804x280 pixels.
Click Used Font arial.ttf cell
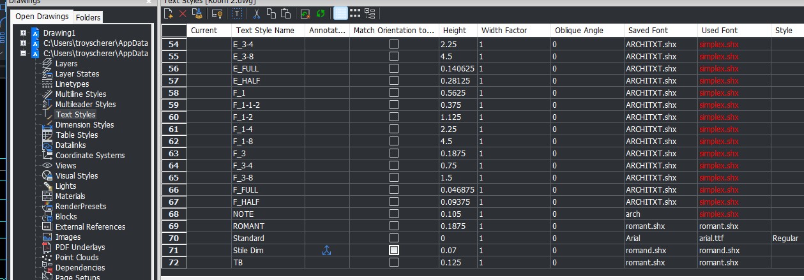coord(734,239)
